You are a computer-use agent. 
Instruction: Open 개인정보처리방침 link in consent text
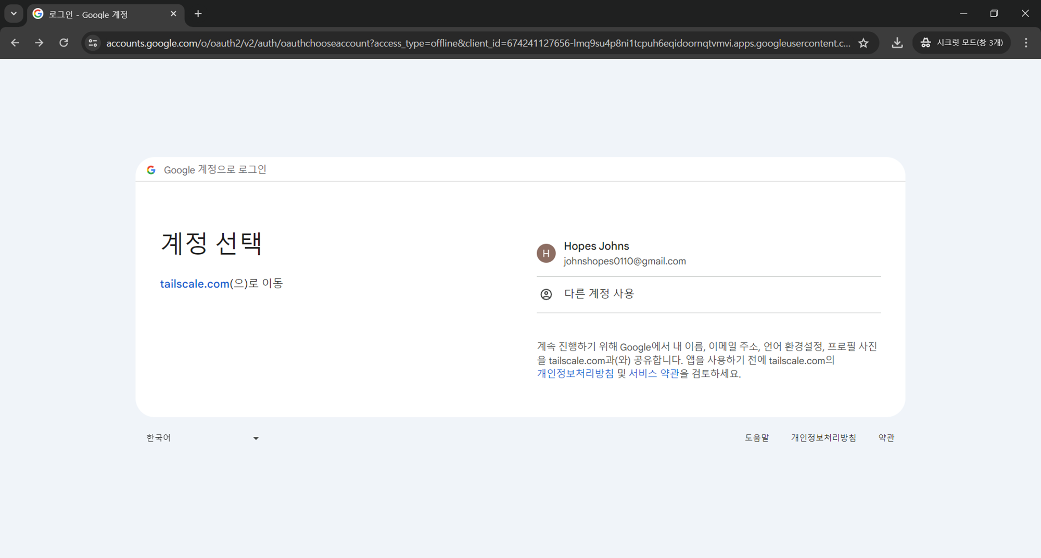(x=575, y=373)
